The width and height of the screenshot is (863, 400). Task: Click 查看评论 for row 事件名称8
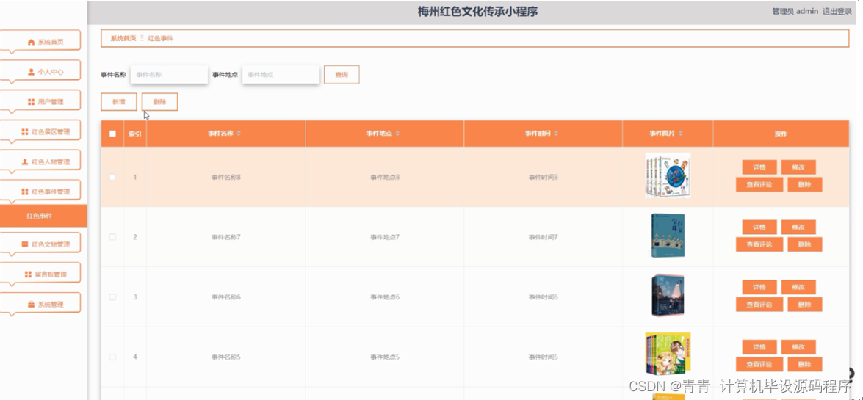point(759,185)
